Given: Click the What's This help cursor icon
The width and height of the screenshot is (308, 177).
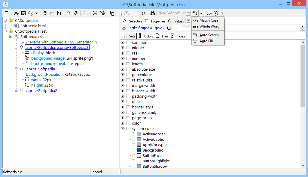Looking at the screenshot, I should pos(216,13).
